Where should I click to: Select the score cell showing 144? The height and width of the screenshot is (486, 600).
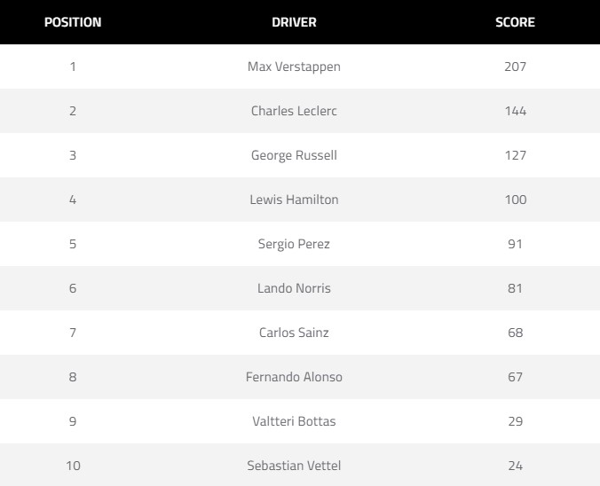point(515,111)
